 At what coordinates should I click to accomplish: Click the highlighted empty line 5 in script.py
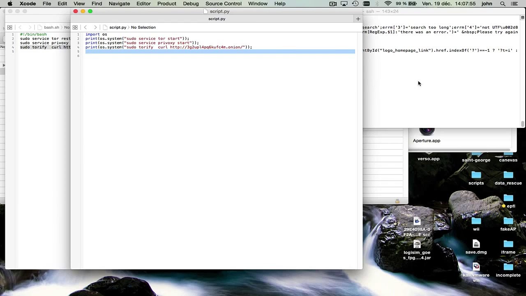click(220, 51)
